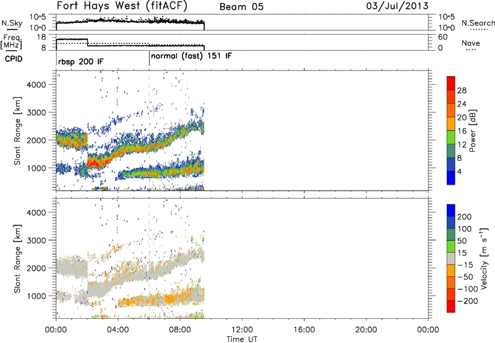
Task: Click the "12:00" time axis label
Action: (x=242, y=330)
